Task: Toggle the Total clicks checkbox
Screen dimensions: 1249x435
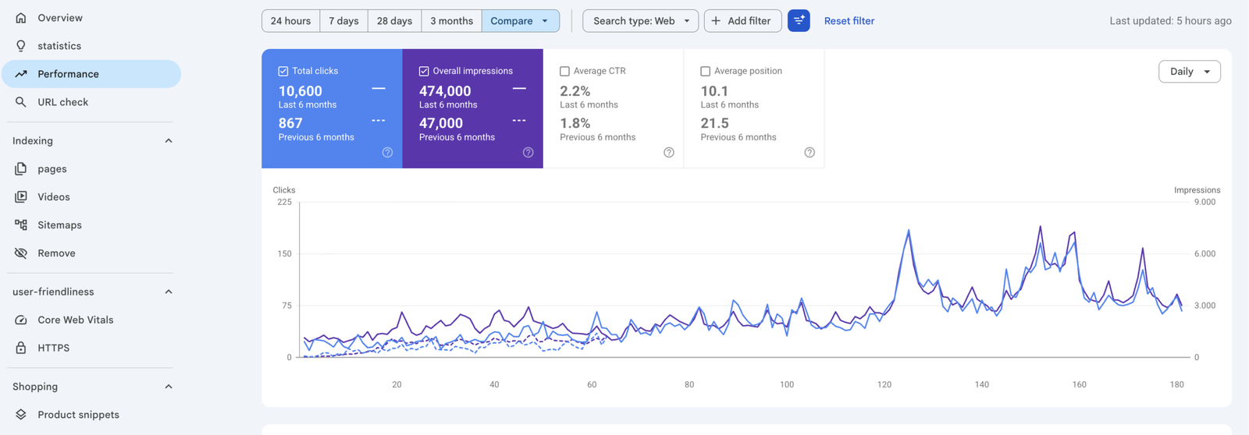Action: (x=283, y=71)
